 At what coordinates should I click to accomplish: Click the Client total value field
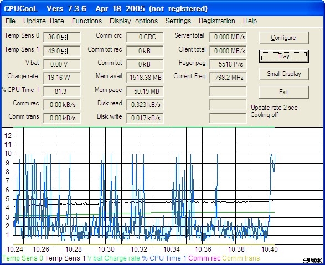coord(228,50)
